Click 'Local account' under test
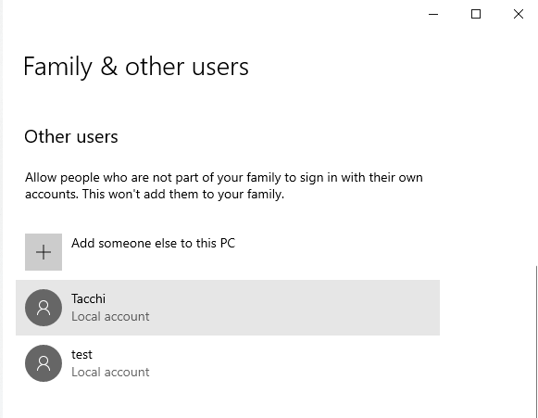Image resolution: width=538 pixels, height=418 pixels. click(x=110, y=372)
